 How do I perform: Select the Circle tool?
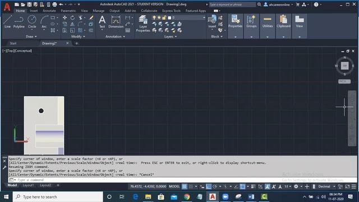click(32, 22)
